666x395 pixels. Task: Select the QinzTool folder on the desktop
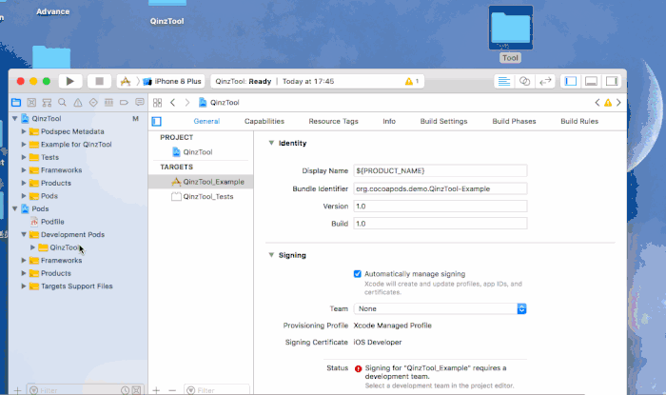[166, 12]
